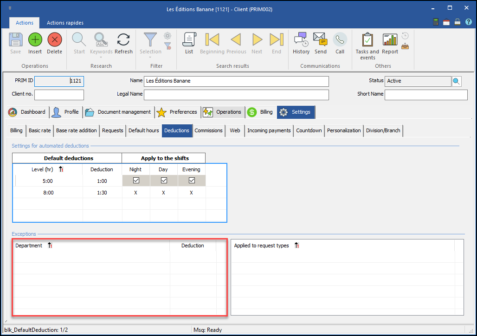Sort Exceptions by Department column arrow
This screenshot has width=477, height=336.
point(50,246)
